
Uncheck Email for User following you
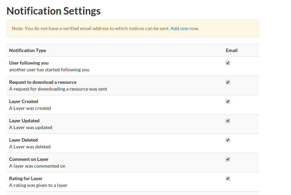[x=228, y=63]
